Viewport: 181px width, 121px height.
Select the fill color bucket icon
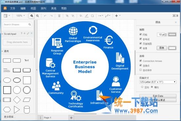point(81,16)
